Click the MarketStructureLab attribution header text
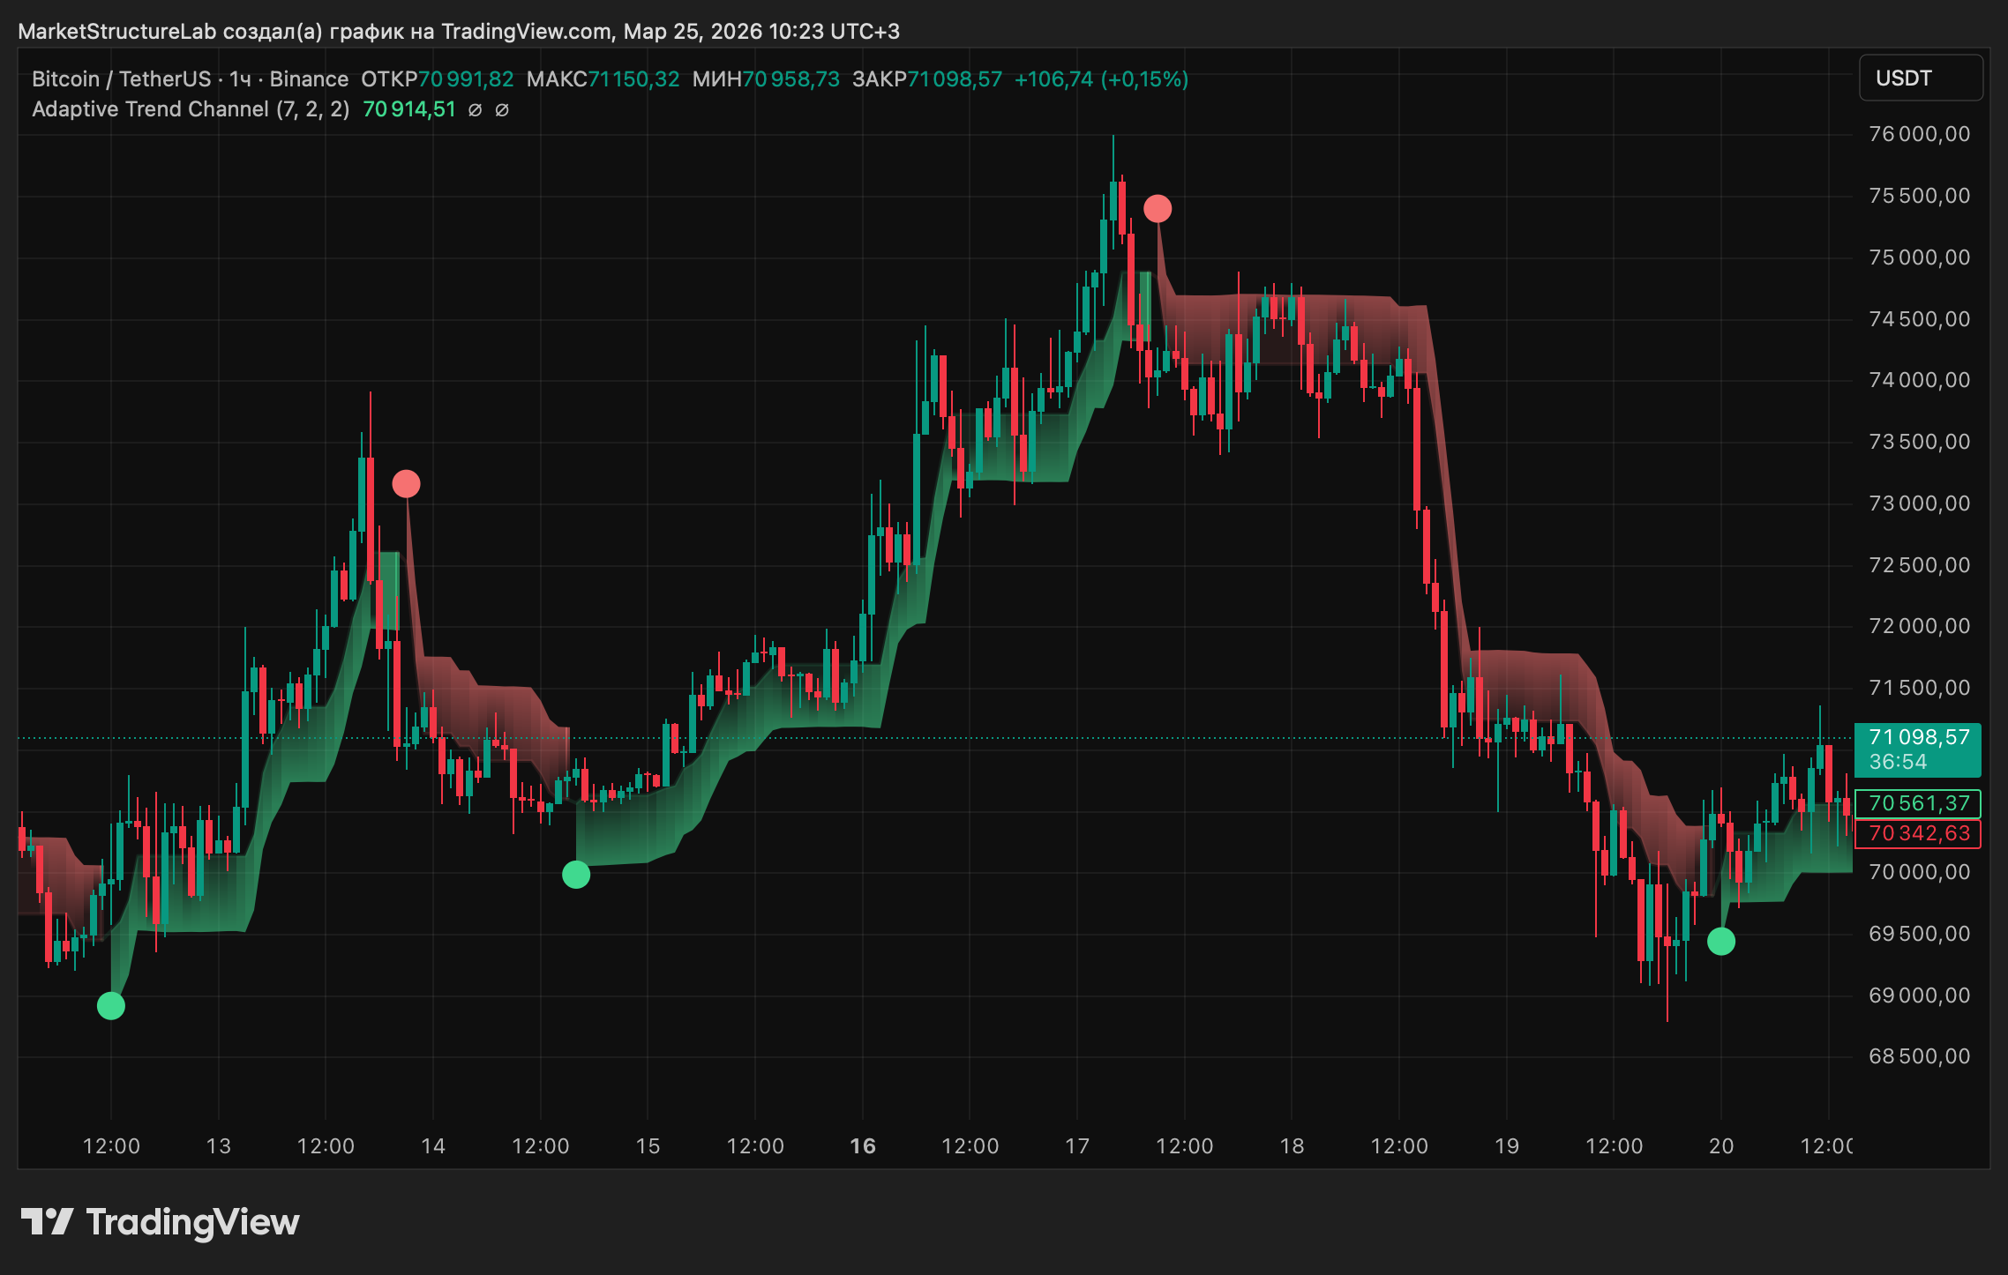The image size is (2008, 1275). 459,32
